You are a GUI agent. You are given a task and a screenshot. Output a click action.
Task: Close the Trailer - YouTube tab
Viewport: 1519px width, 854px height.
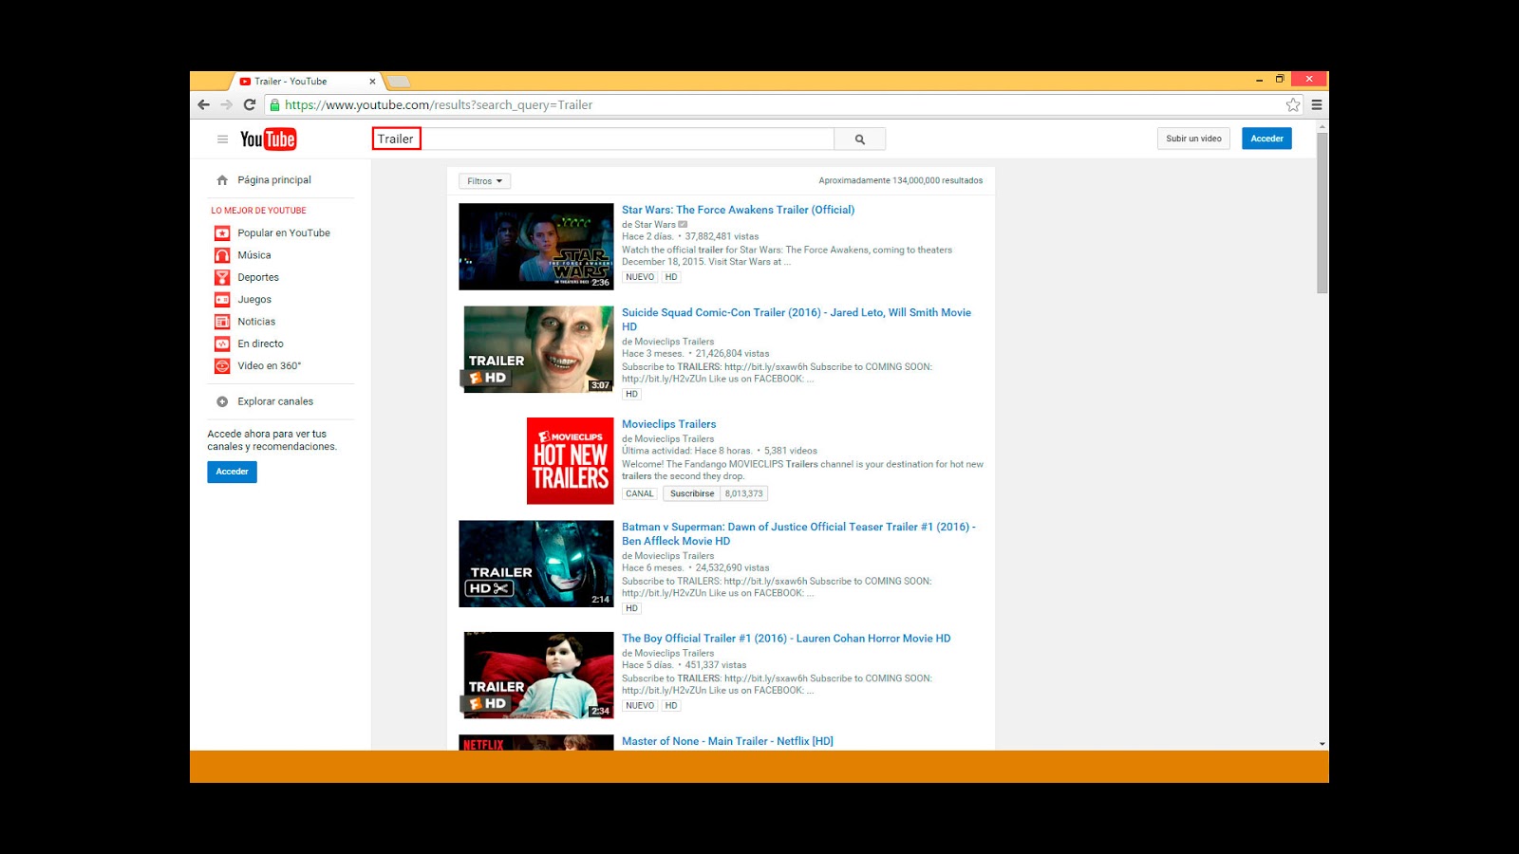(x=372, y=82)
